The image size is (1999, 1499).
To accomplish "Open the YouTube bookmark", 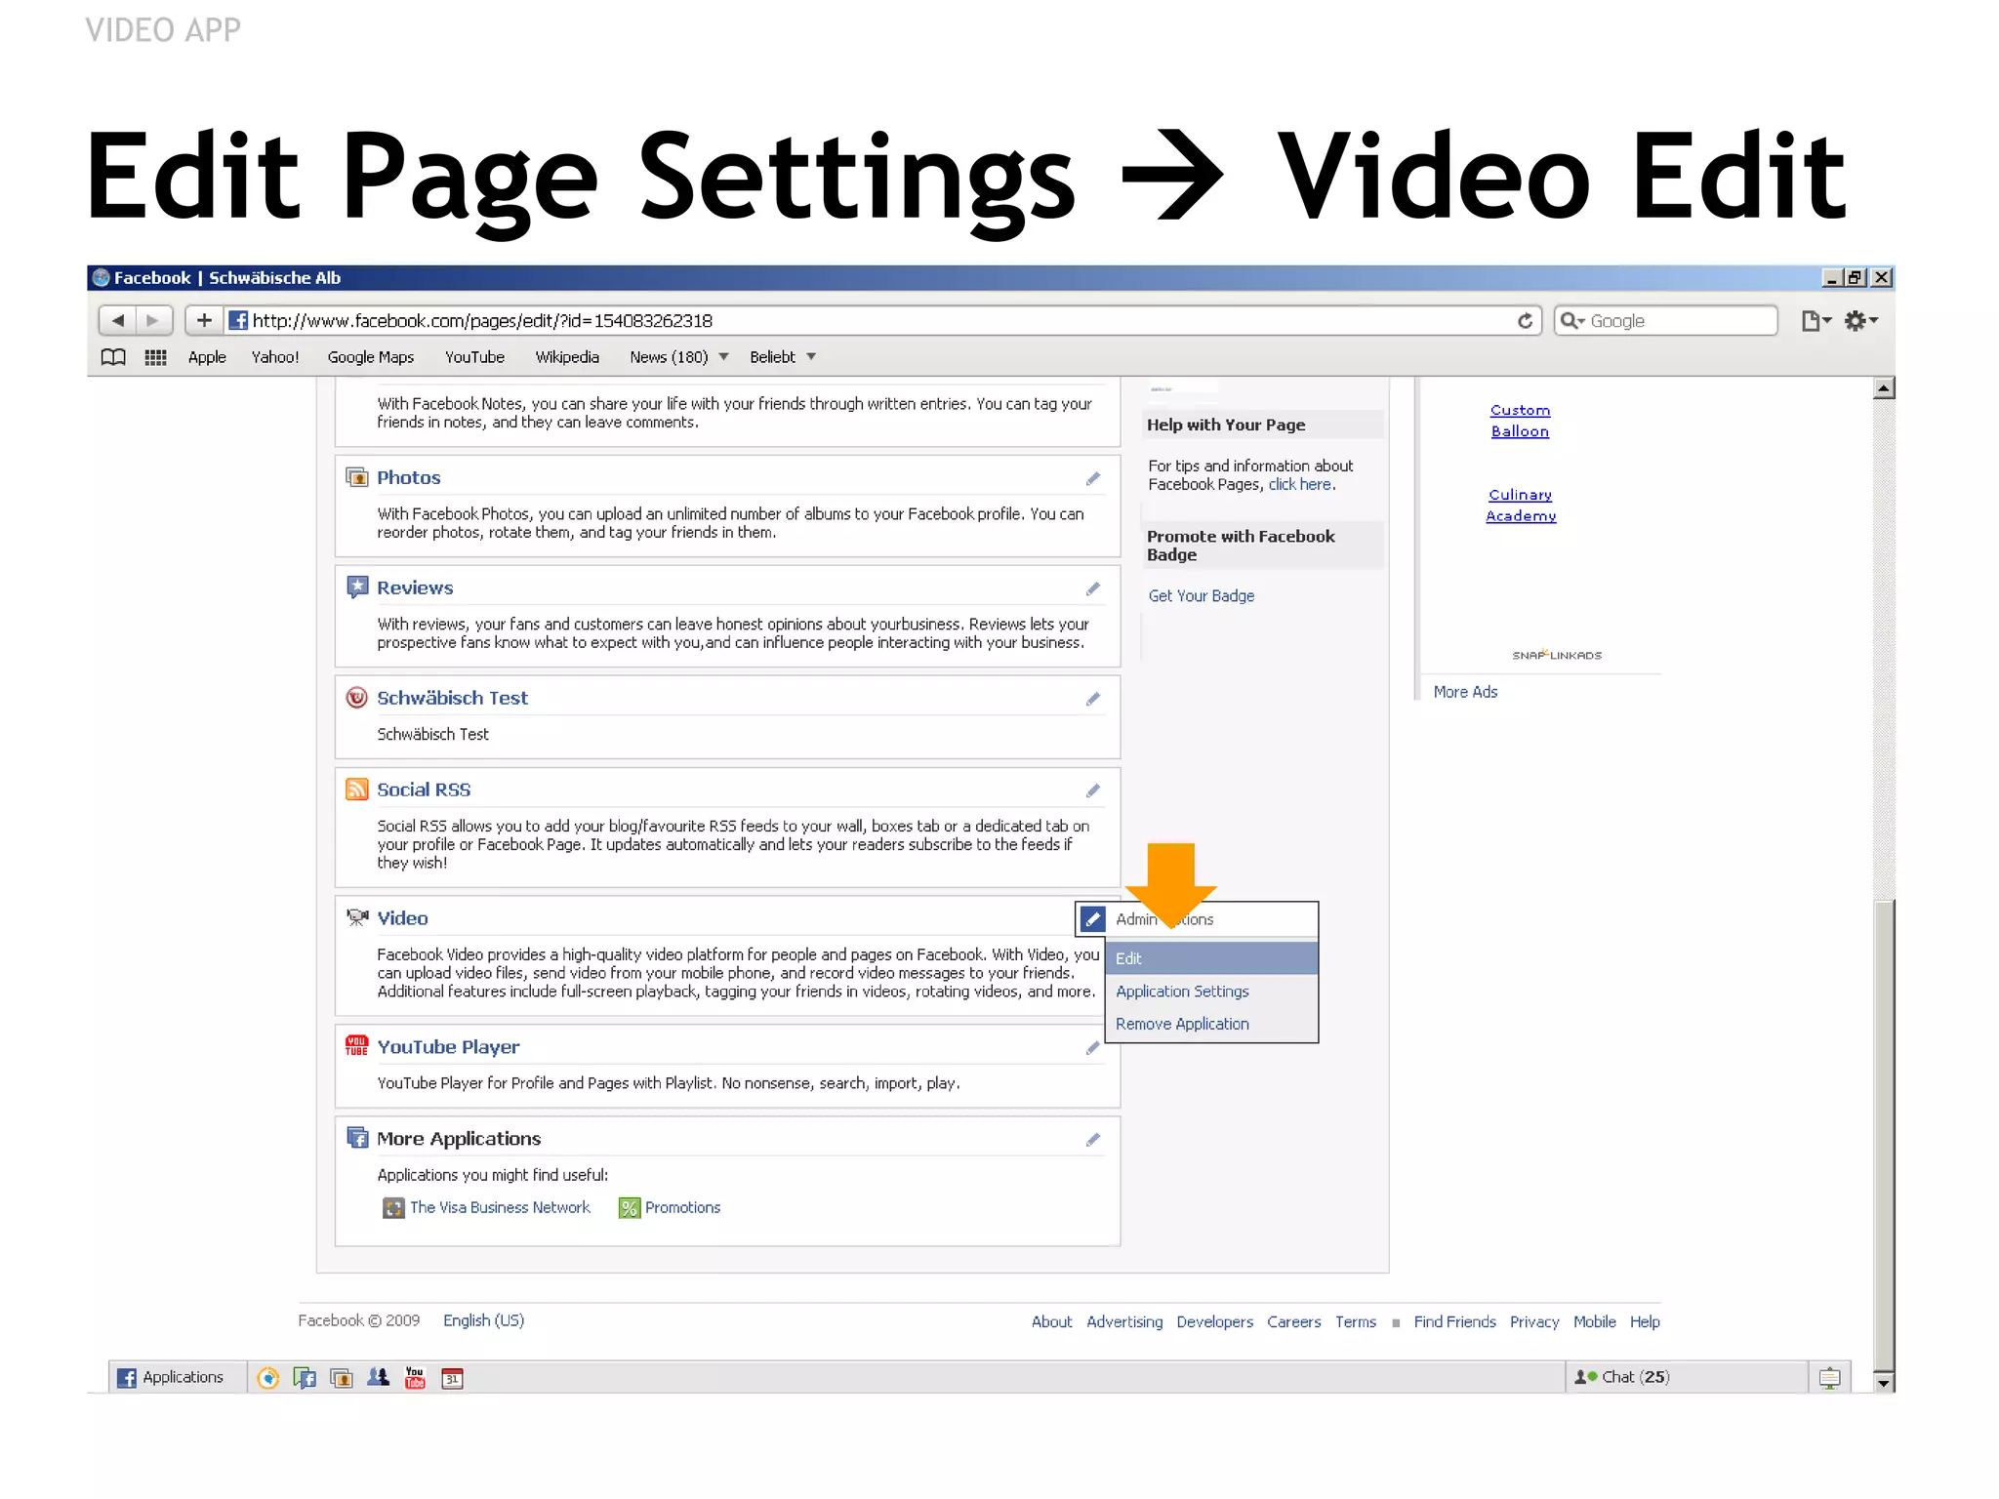I will tap(474, 357).
